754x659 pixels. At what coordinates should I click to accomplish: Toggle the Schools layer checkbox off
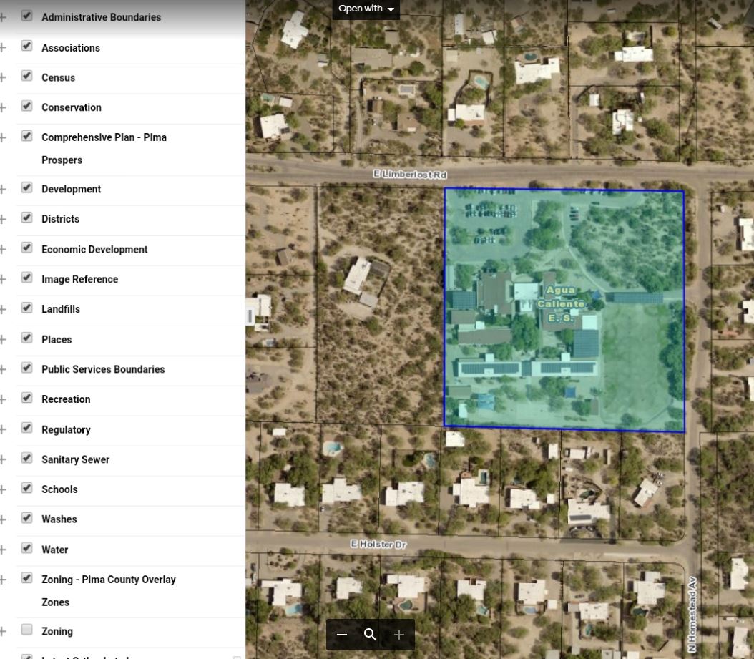[27, 489]
